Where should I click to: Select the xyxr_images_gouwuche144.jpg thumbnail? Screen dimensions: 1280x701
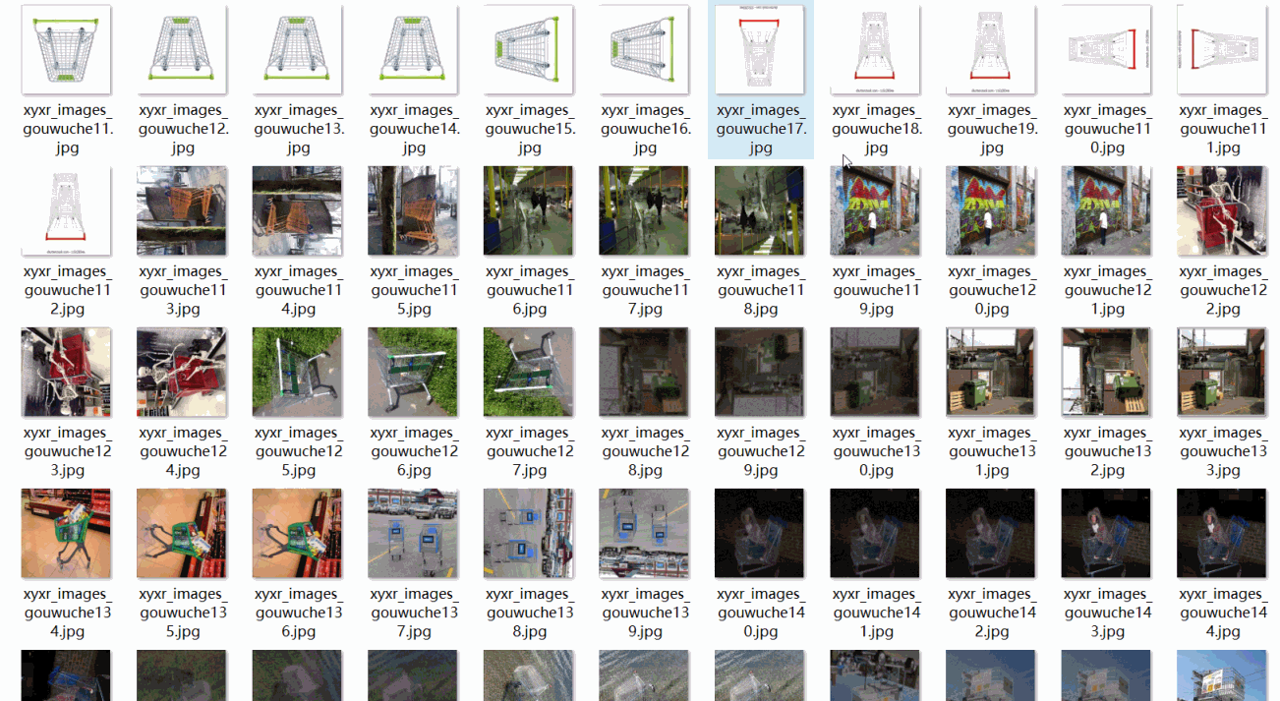point(1223,533)
